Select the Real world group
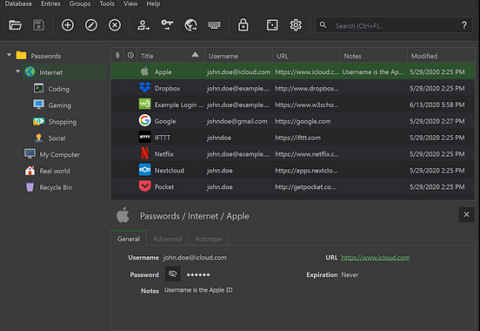Screen dimensions: 480x331 (55, 171)
